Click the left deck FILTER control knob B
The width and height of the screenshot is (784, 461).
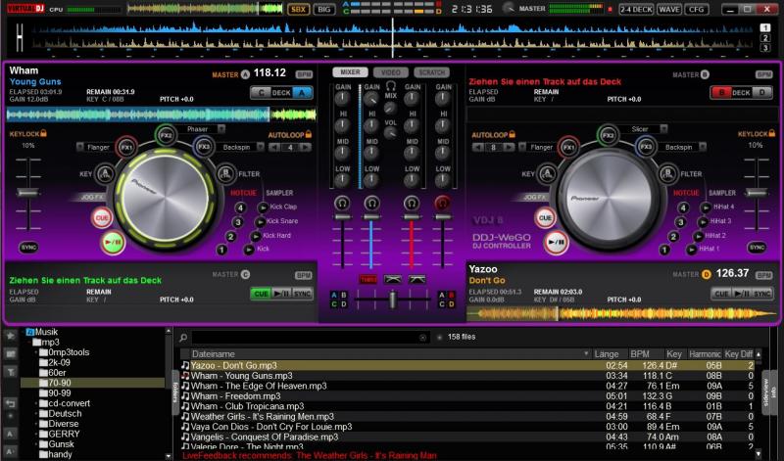tap(226, 174)
